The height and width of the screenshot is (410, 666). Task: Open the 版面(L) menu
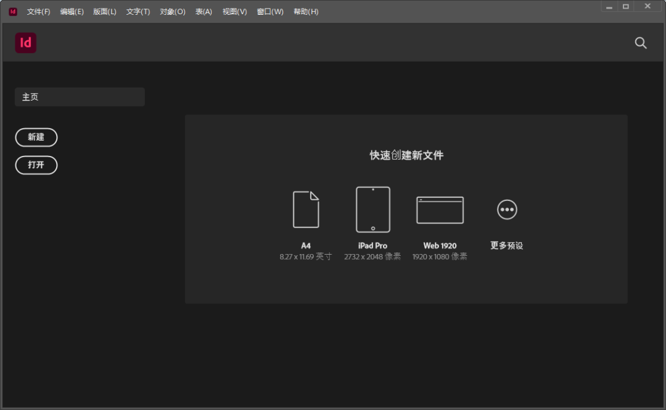(104, 12)
